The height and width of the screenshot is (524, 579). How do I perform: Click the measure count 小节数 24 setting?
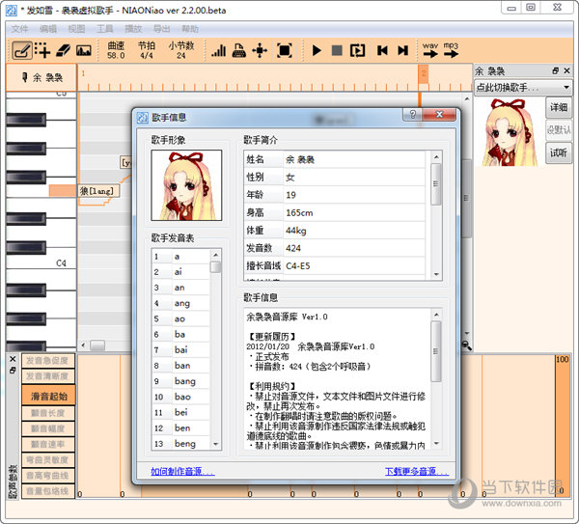tap(181, 50)
